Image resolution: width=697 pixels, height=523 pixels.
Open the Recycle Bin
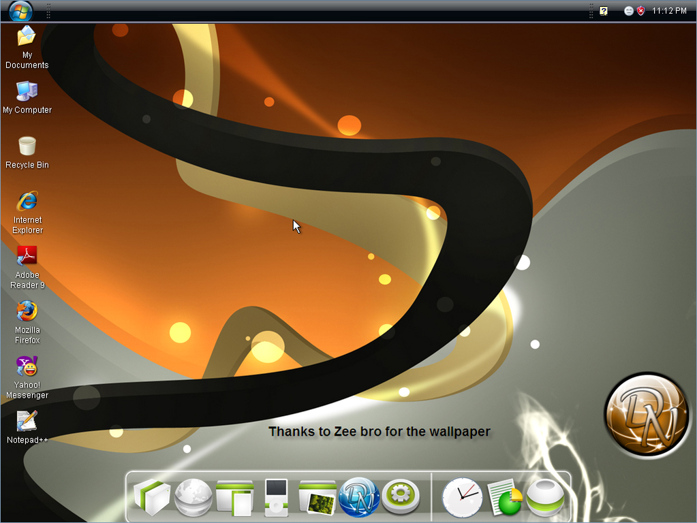point(27,146)
